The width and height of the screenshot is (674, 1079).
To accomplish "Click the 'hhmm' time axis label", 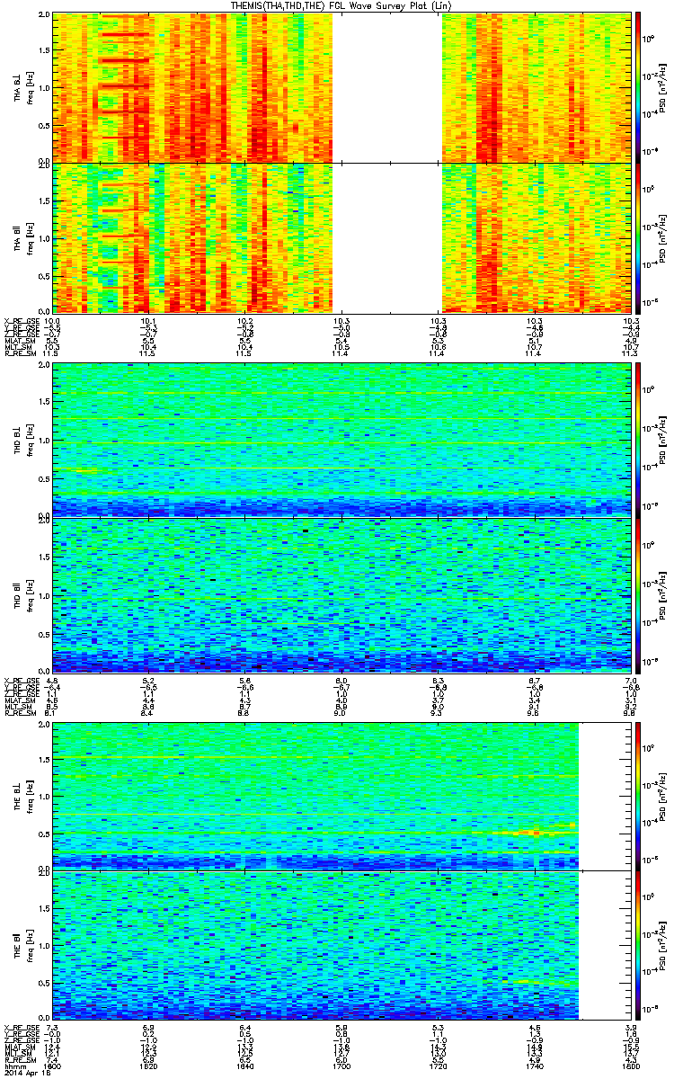I will coord(13,1066).
